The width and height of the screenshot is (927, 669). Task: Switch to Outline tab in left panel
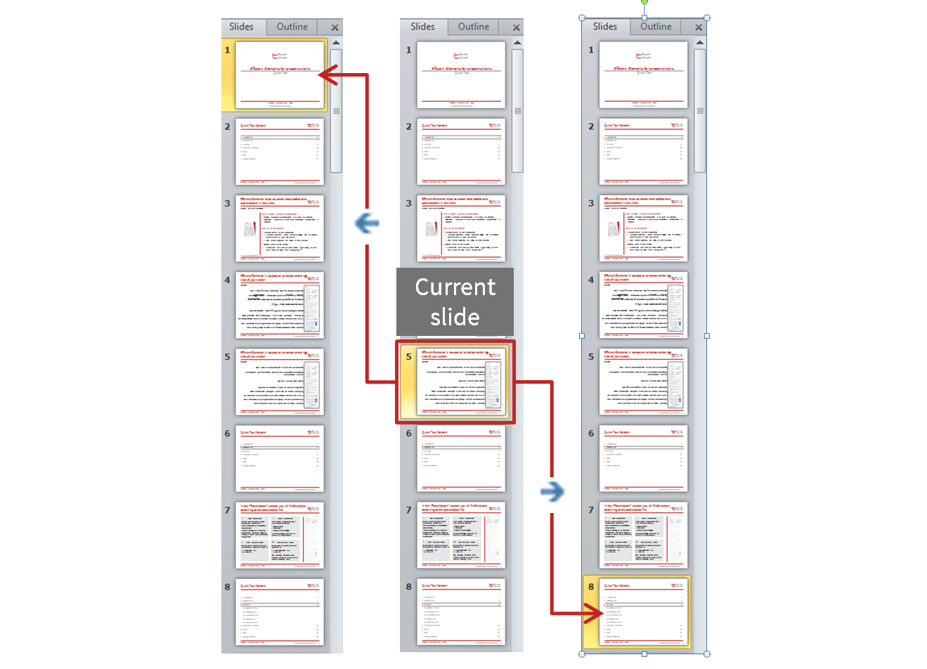292,27
